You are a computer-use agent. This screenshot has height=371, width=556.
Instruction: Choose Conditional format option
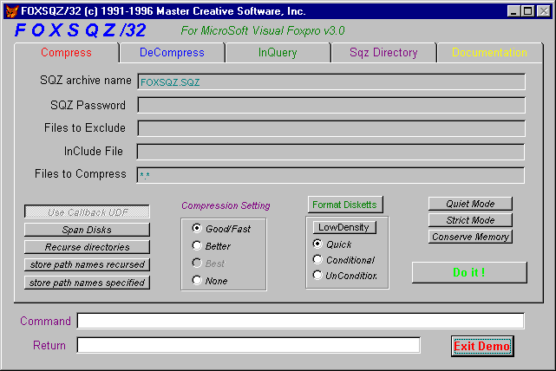(343, 260)
